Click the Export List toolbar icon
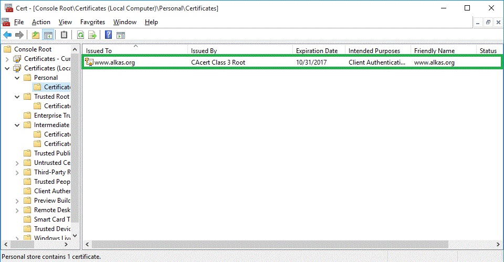 pos(92,35)
